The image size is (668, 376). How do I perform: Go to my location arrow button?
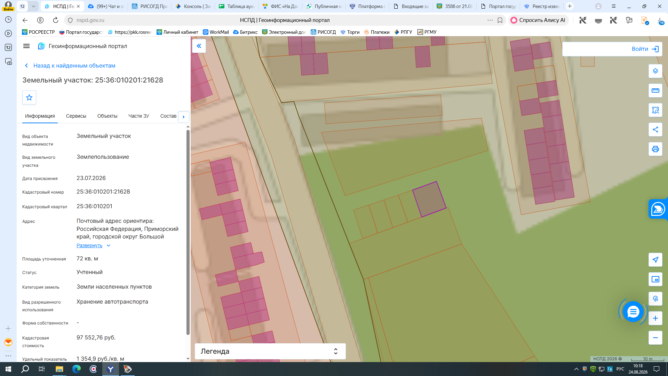click(x=655, y=260)
